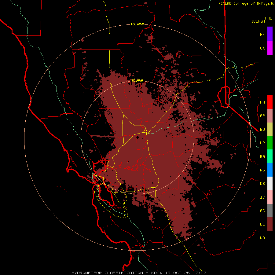The image size is (275, 275).
Task: Click the DS white legend swatch
Action: point(270,183)
